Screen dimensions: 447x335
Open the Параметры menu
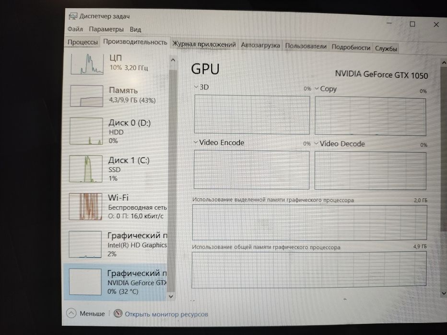click(x=106, y=29)
